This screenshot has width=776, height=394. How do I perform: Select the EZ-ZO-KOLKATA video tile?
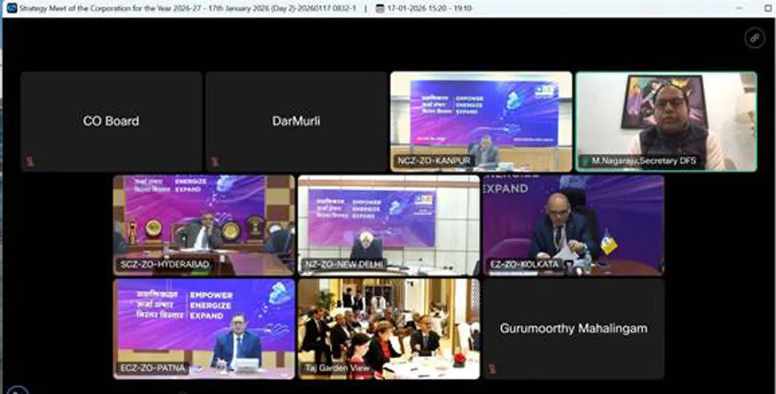tap(573, 225)
